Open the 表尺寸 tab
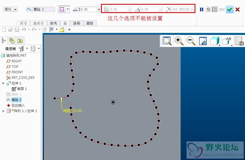245x160 pixels. tap(38, 23)
